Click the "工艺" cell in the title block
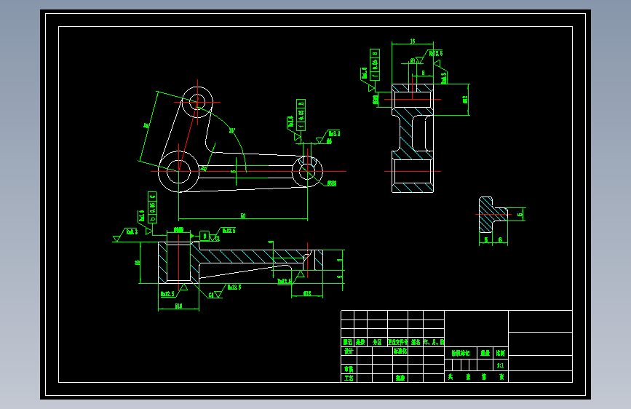The width and height of the screenshot is (631, 409). [x=349, y=378]
